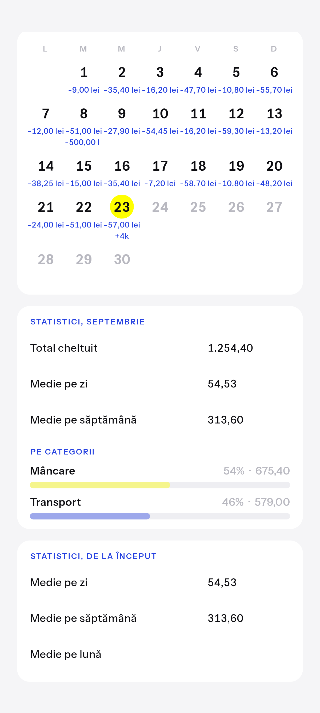Open the Mâncare category row
This screenshot has height=713, width=320.
(x=160, y=476)
